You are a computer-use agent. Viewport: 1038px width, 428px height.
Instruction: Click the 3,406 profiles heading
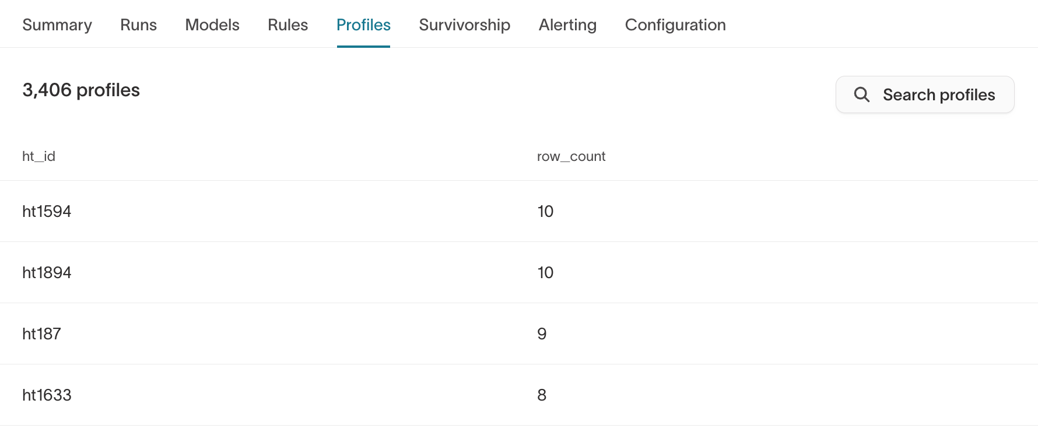(x=81, y=90)
